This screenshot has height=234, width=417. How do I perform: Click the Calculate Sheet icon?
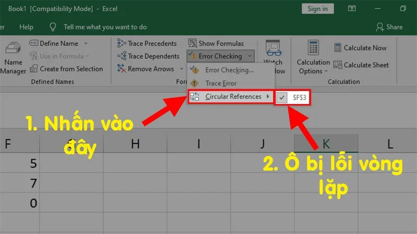[x=338, y=64]
